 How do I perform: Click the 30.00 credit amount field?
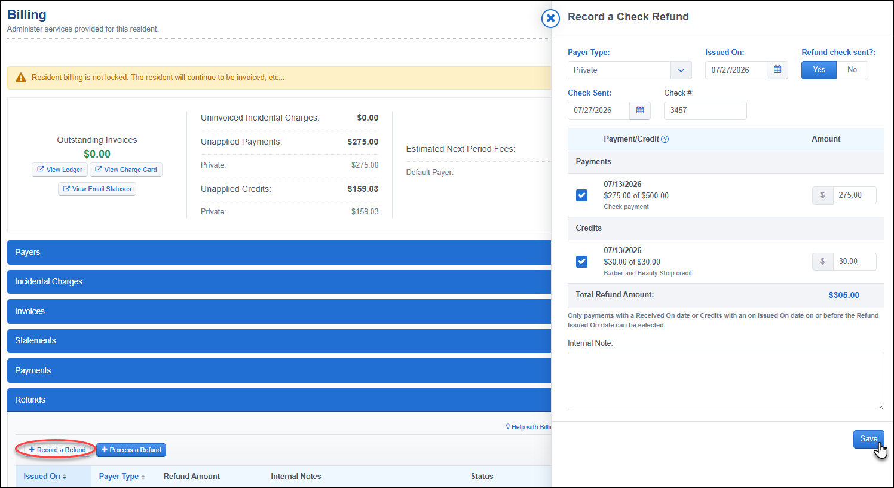(855, 262)
